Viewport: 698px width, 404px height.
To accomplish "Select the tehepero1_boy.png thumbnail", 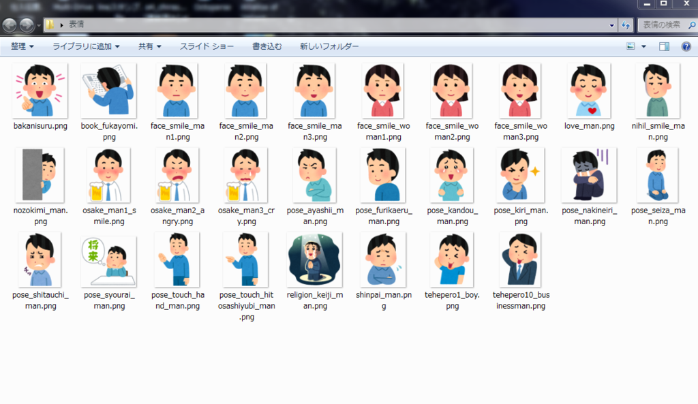I will 451,260.
